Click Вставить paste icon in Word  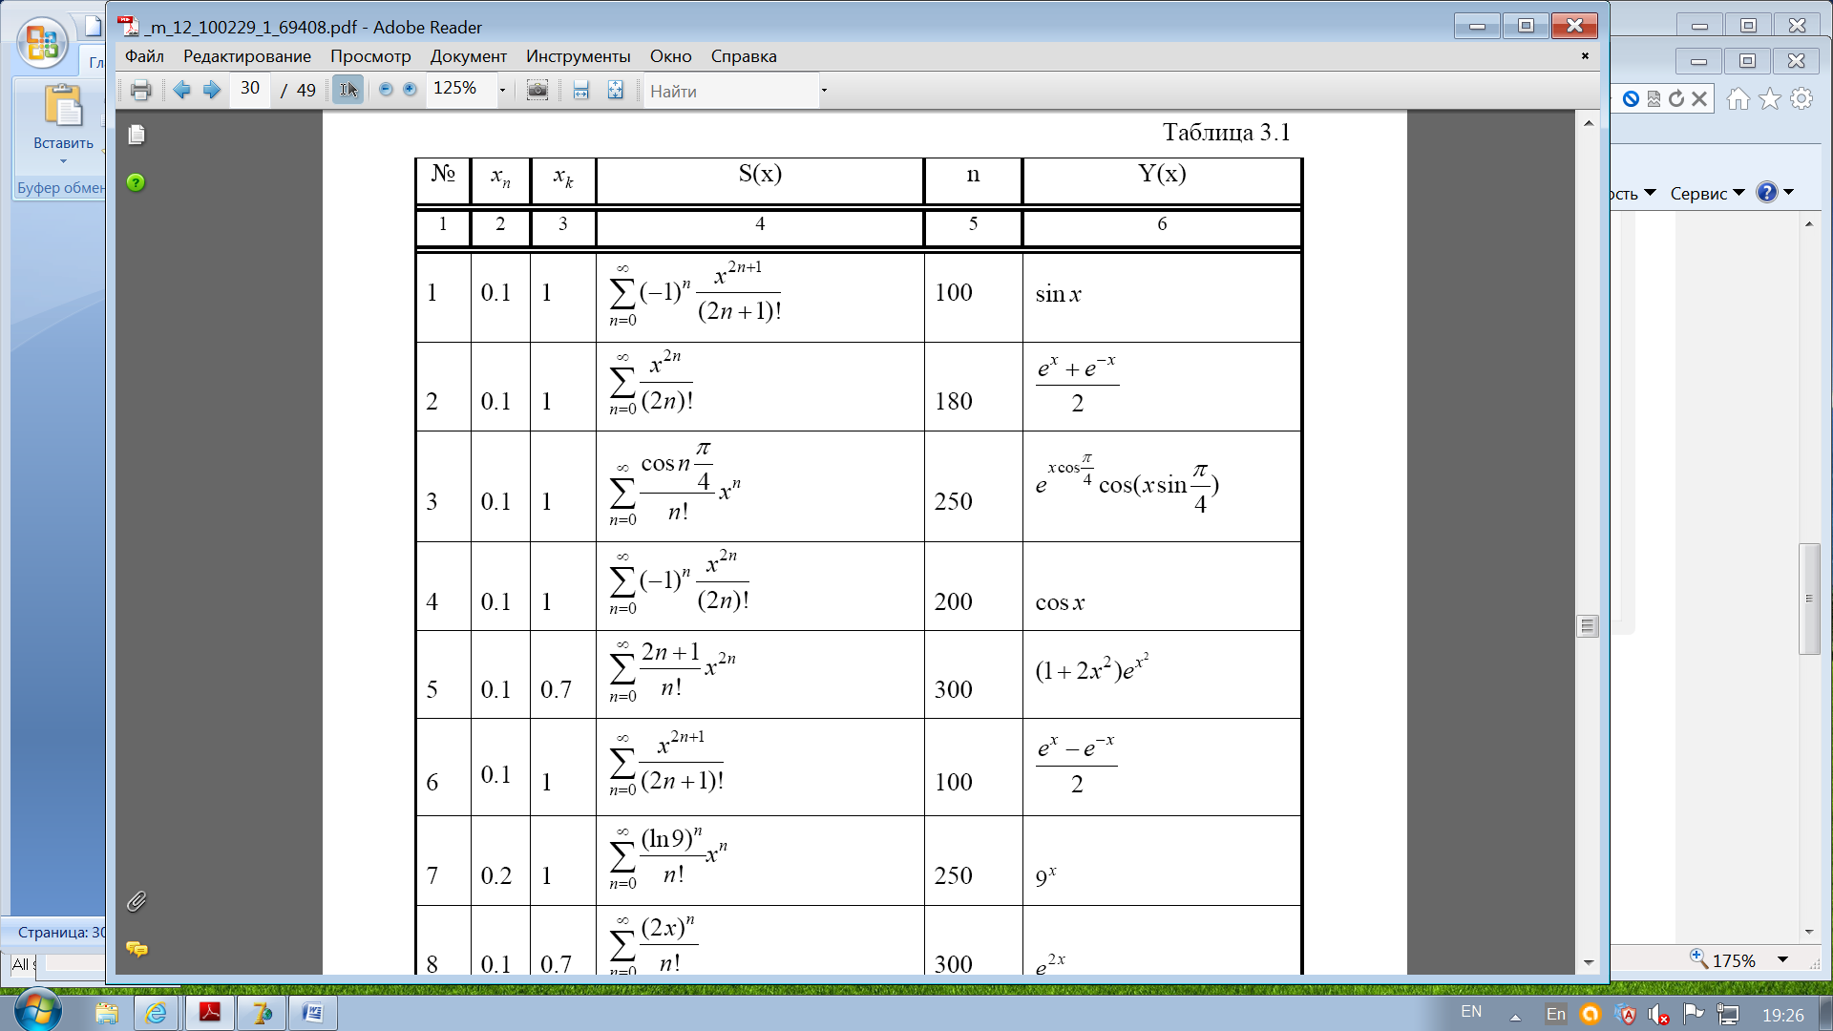(x=63, y=106)
